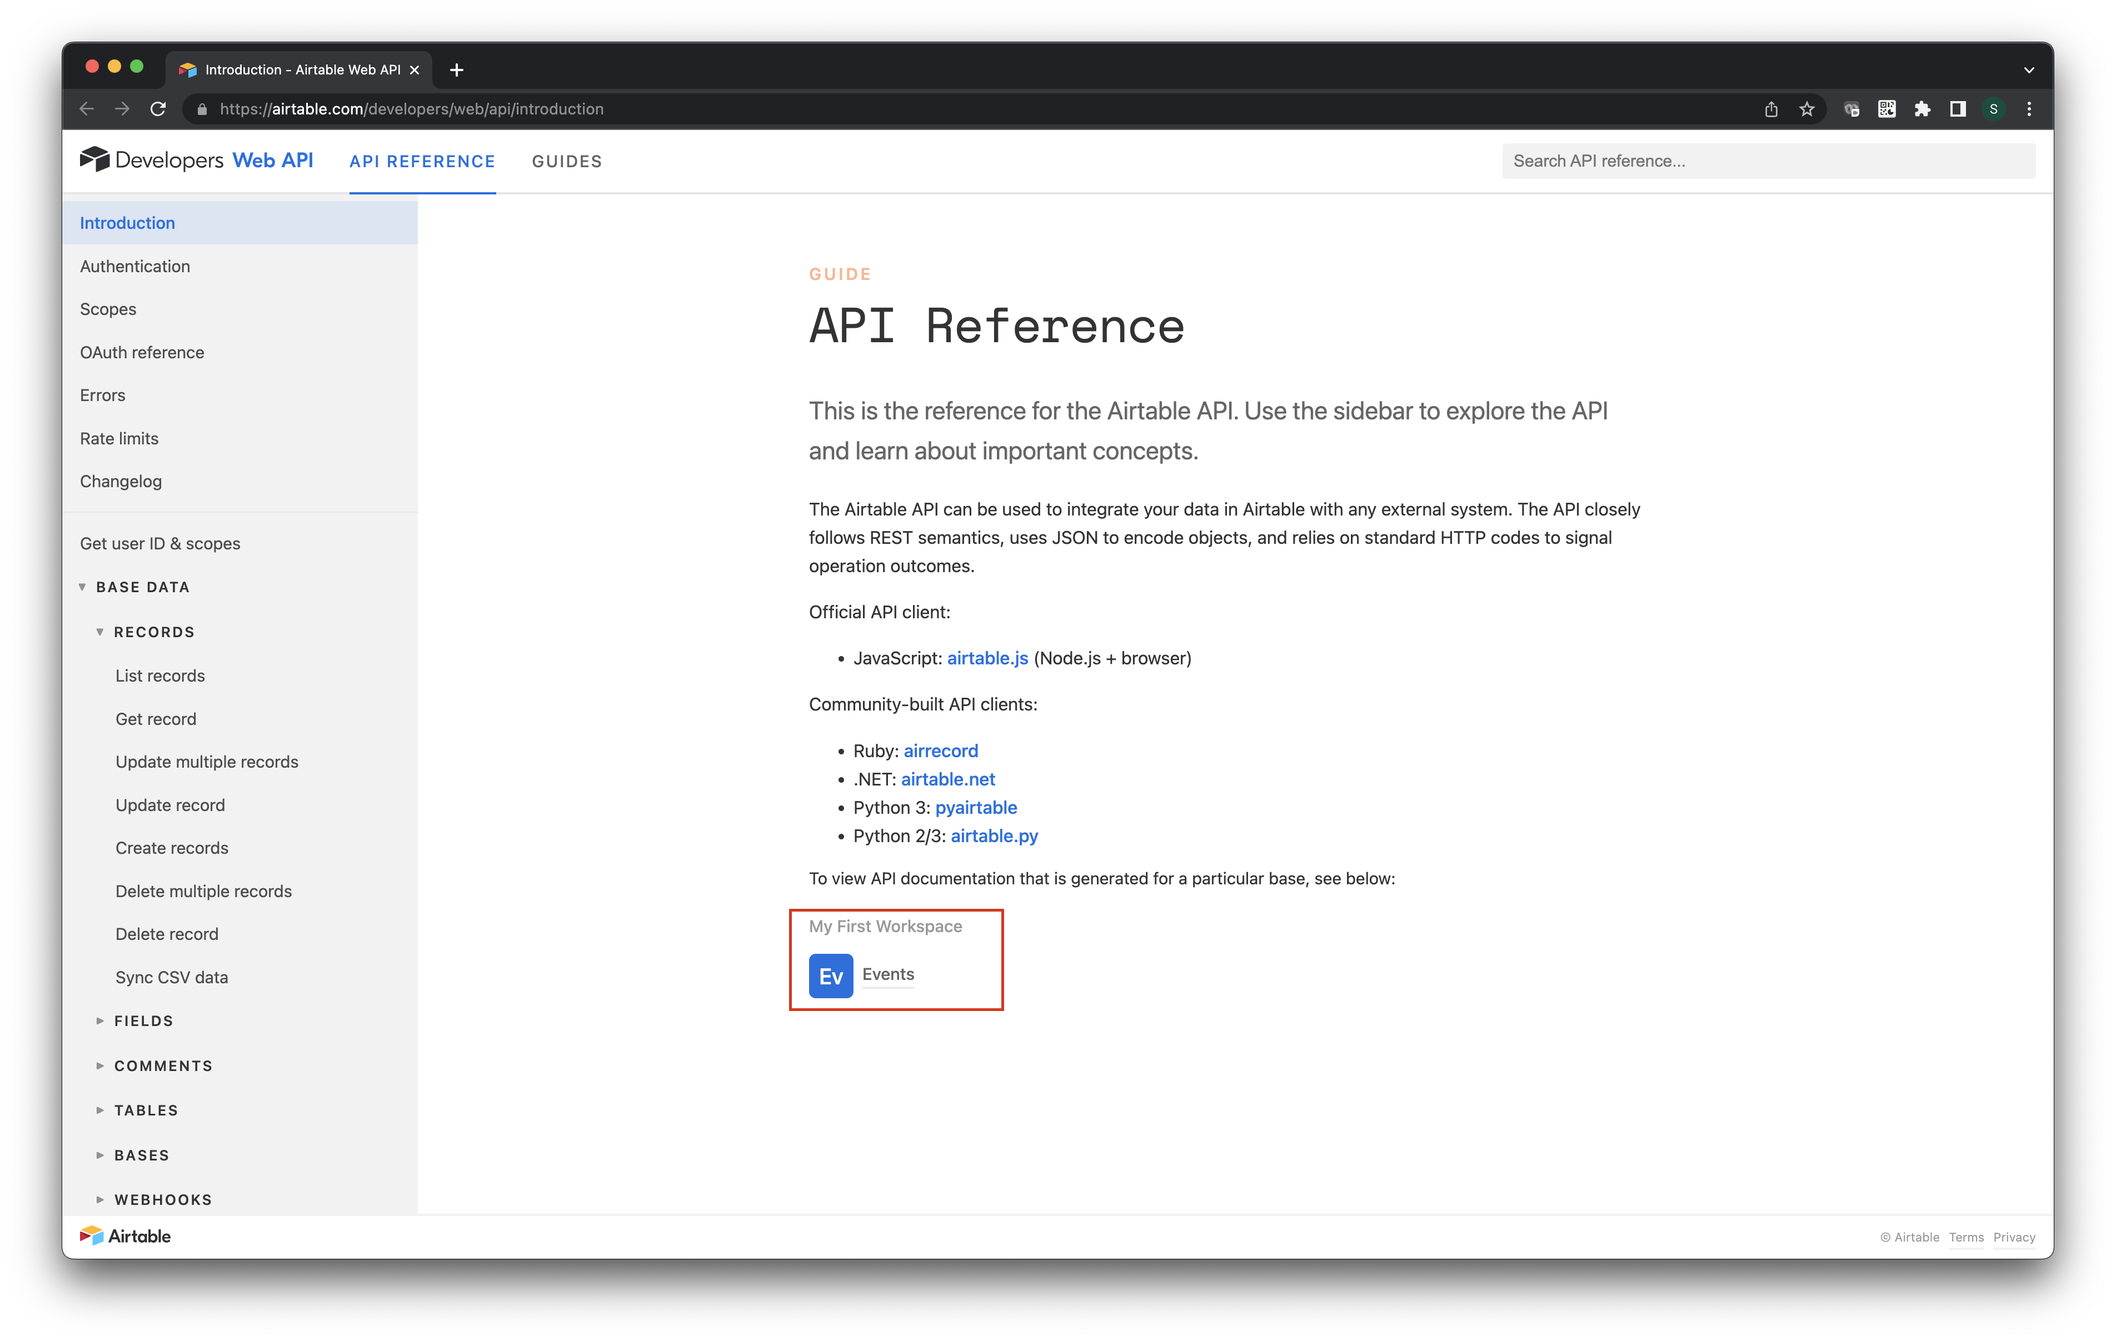Click the address bar URL

coord(411,109)
